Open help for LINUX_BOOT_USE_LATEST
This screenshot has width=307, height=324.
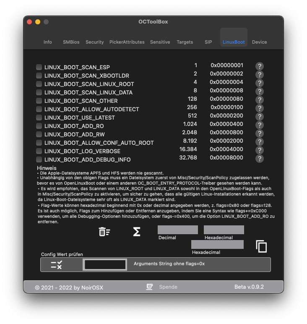pos(259,117)
